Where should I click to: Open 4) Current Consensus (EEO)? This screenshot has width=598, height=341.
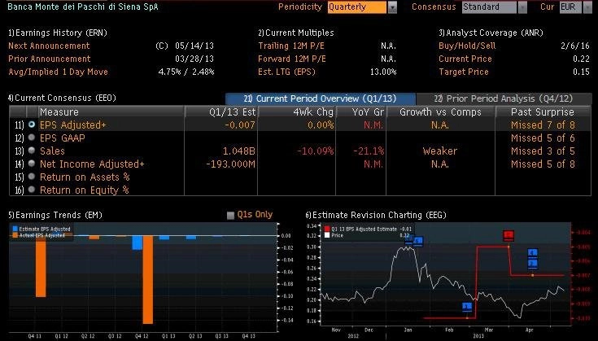coord(62,98)
